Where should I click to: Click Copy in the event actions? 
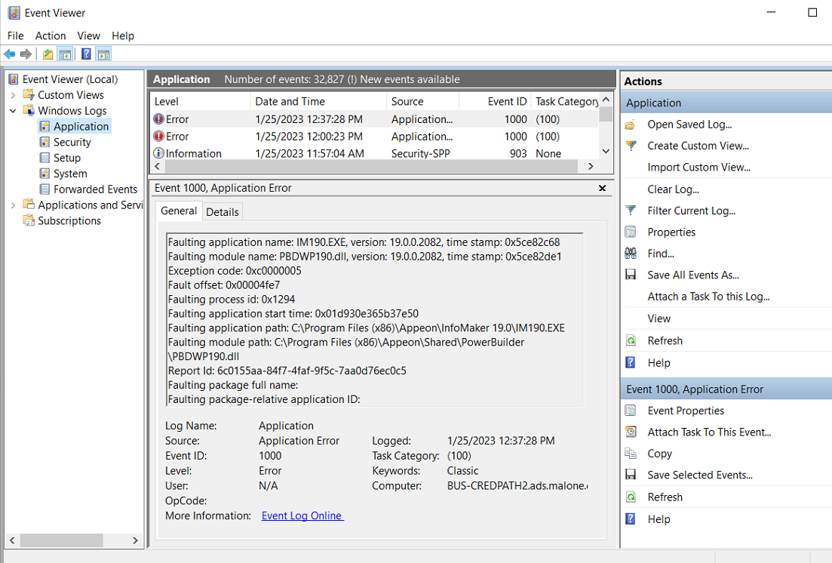point(659,454)
